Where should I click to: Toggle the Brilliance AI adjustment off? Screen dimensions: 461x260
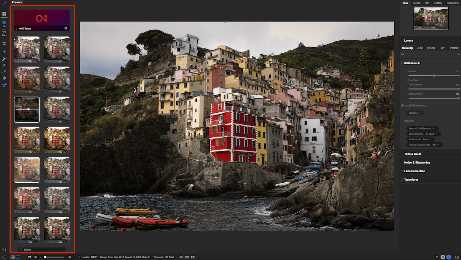coord(402,63)
